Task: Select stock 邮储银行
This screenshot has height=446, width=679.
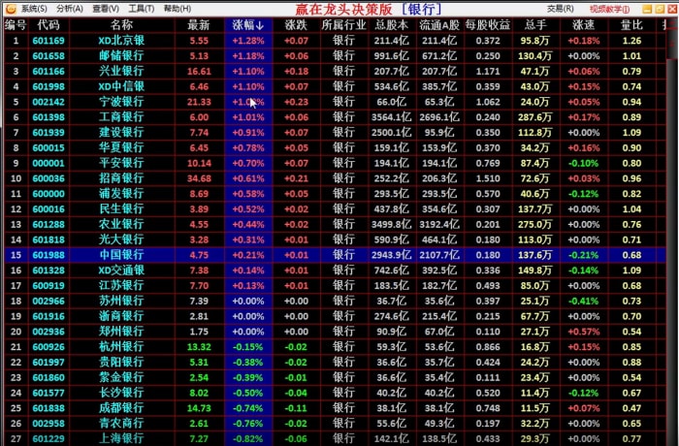Action: coord(121,56)
